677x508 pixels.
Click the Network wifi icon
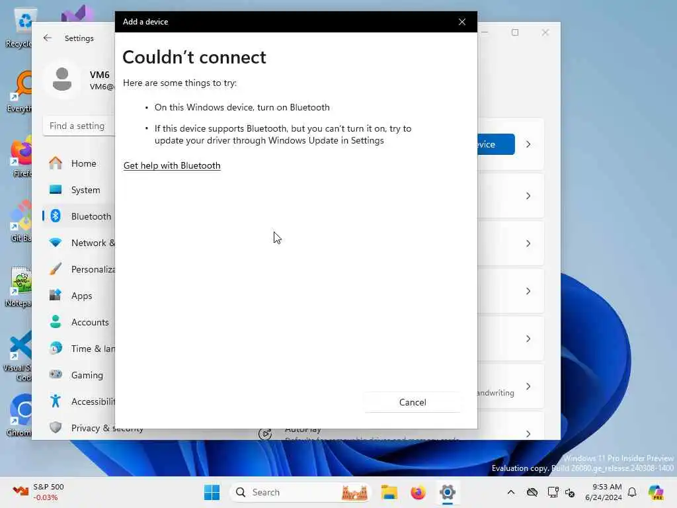point(56,242)
